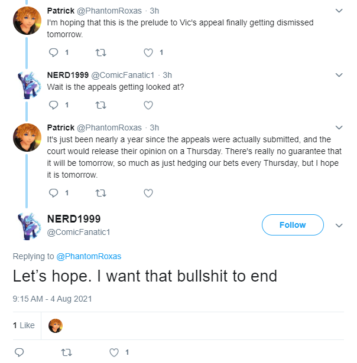Like Patrick's tweet about court opinion Thursday
Screen dimensions: 357x363
tap(148, 193)
